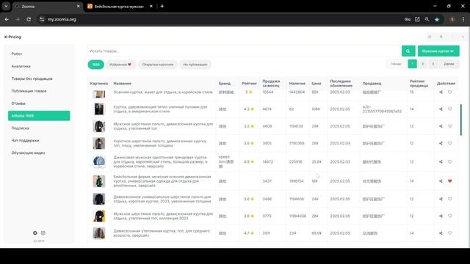This screenshot has width=470, height=264.
Task: Favorite the Короткое шерстяное пальто product
Action: [450, 143]
